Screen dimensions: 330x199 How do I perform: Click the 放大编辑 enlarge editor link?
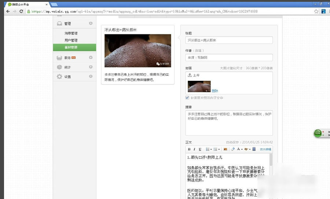(265, 149)
